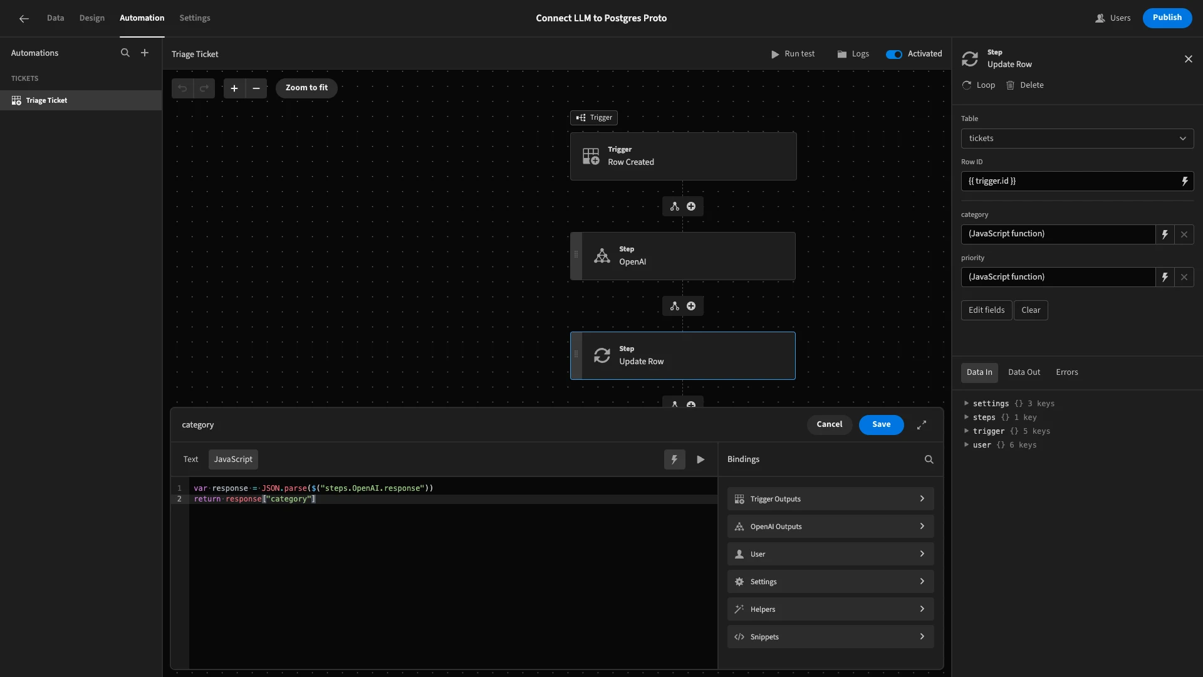Search the Bindings list
The height and width of the screenshot is (677, 1203).
[929, 459]
